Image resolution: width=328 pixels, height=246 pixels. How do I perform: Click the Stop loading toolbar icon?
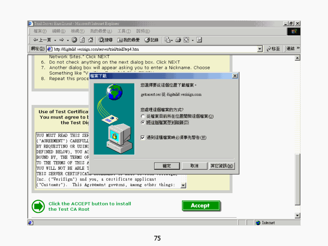point(74,40)
